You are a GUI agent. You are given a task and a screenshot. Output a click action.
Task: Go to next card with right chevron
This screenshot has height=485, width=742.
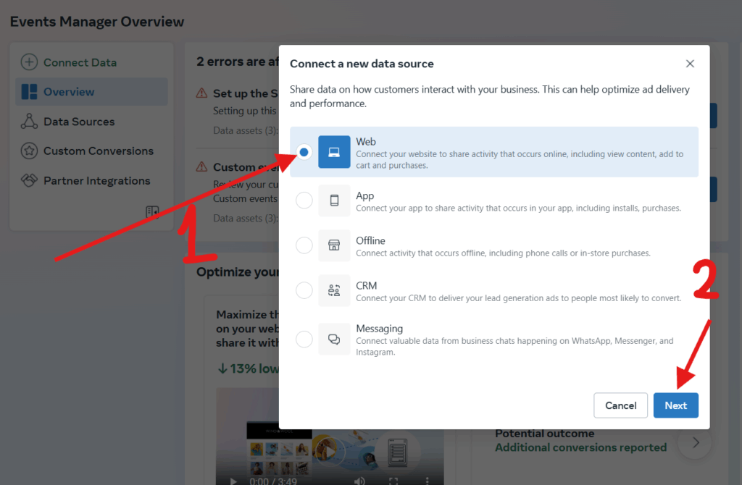click(695, 442)
